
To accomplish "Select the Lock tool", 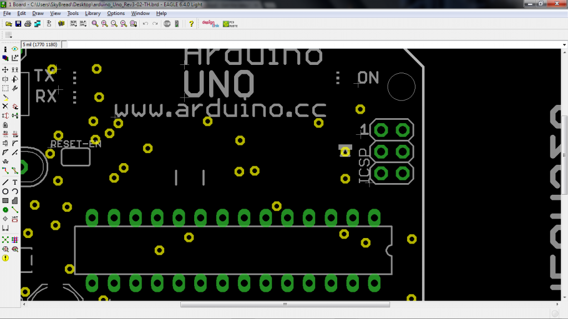I will [5, 125].
